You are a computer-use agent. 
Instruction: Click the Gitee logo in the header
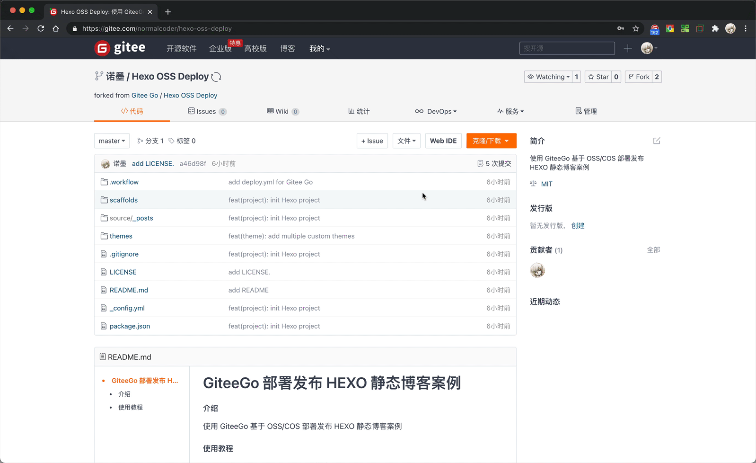click(x=120, y=48)
